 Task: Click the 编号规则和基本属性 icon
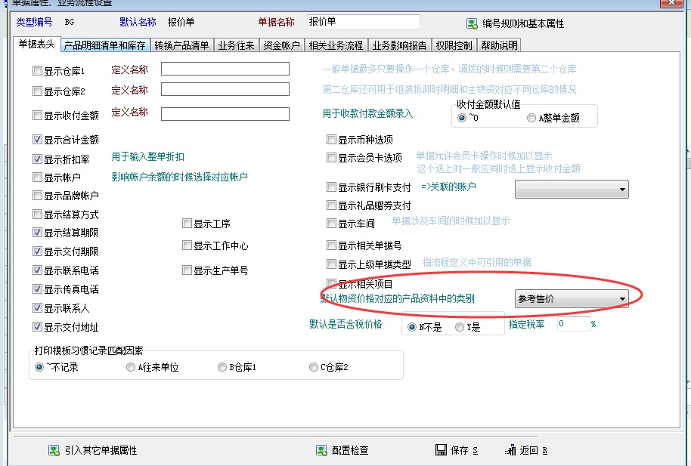point(472,24)
